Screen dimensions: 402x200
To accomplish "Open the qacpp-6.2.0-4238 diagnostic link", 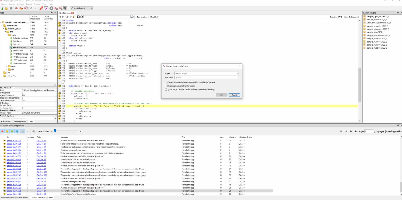I will click(x=14, y=144).
